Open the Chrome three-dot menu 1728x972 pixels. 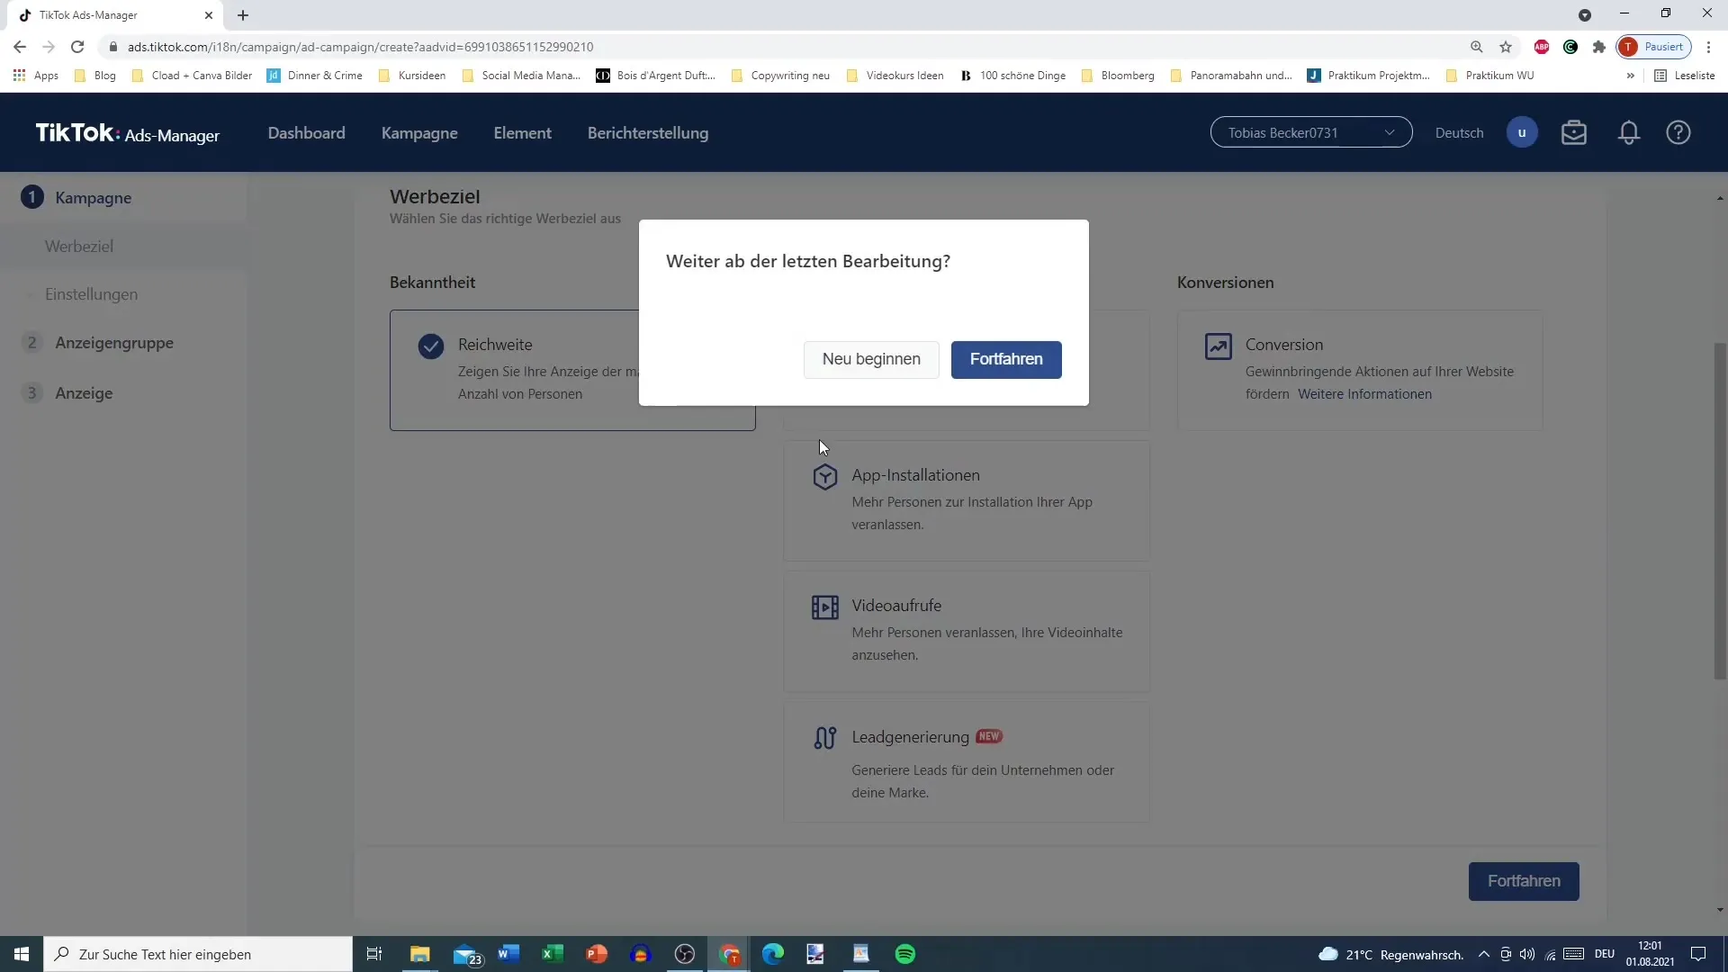pos(1708,47)
